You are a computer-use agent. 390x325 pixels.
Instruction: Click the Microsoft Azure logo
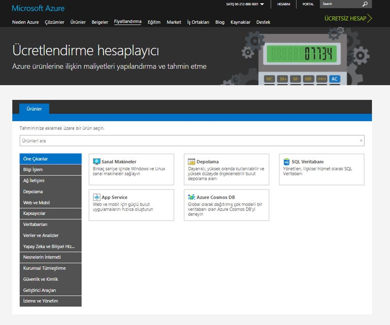(38, 8)
